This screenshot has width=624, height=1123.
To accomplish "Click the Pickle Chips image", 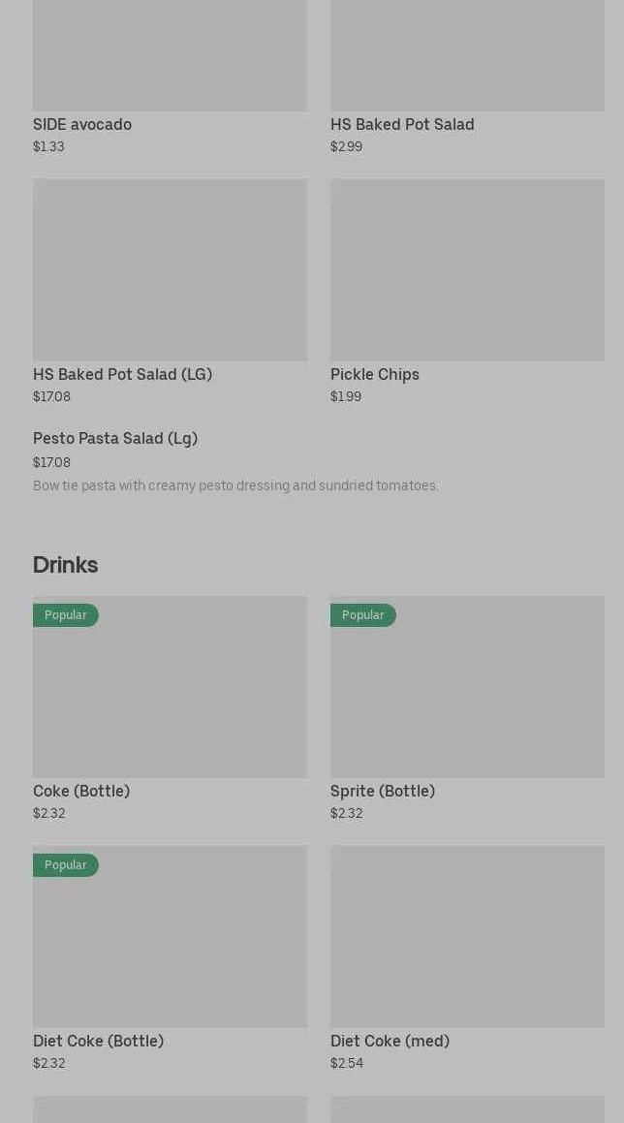I will click(467, 269).
